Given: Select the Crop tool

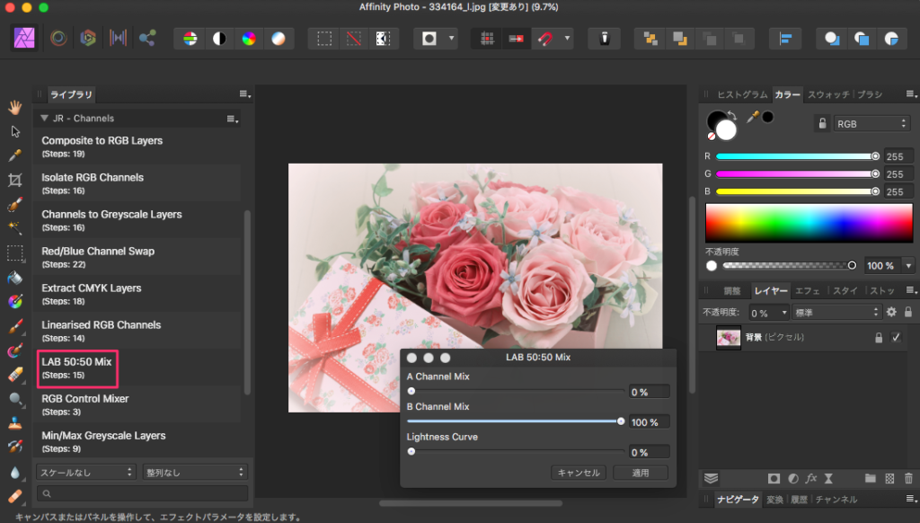Looking at the screenshot, I should tap(15, 180).
